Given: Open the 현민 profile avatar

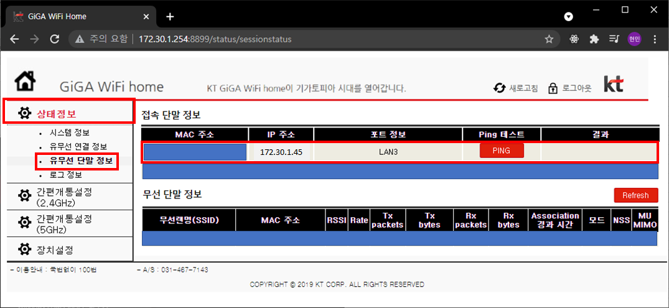Looking at the screenshot, I should pos(634,39).
